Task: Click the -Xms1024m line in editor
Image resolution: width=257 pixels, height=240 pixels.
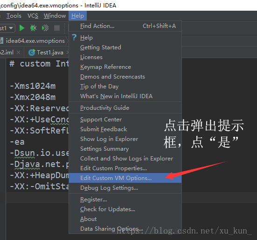Action: point(33,86)
